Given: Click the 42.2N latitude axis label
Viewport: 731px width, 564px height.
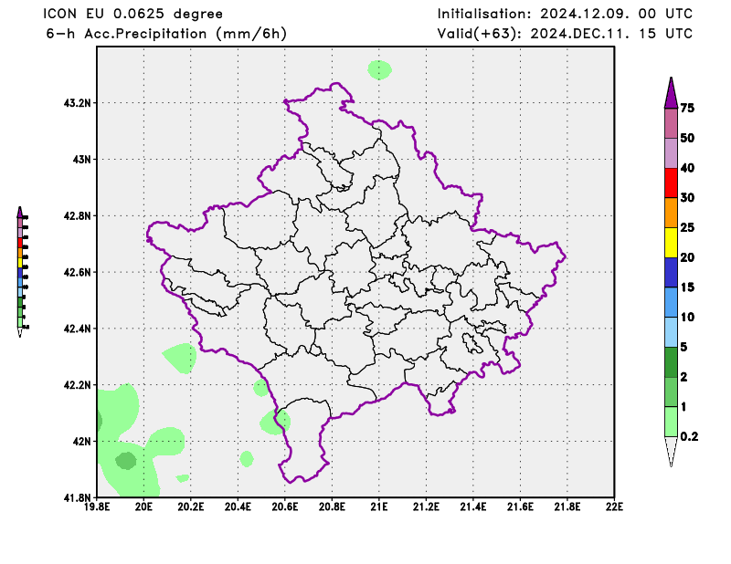Looking at the screenshot, I should coord(78,385).
